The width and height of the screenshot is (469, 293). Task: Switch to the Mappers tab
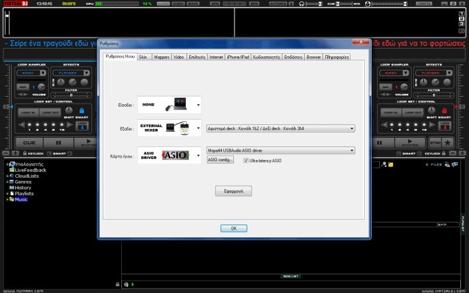coord(162,57)
